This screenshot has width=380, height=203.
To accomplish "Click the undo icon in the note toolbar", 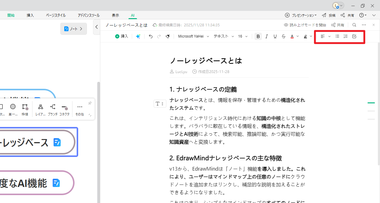I will click(x=151, y=36).
